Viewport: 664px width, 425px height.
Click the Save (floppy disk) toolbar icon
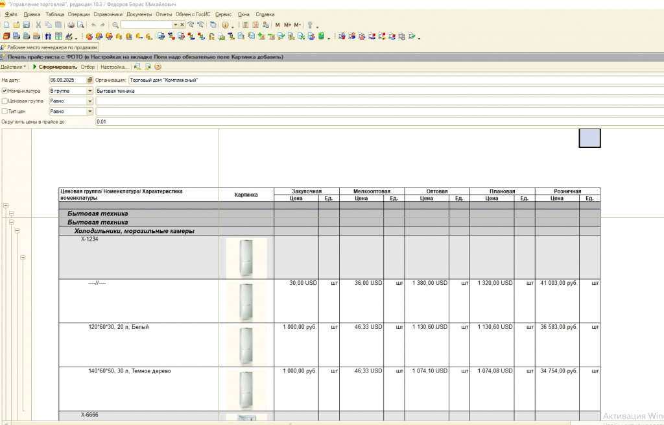(27, 25)
